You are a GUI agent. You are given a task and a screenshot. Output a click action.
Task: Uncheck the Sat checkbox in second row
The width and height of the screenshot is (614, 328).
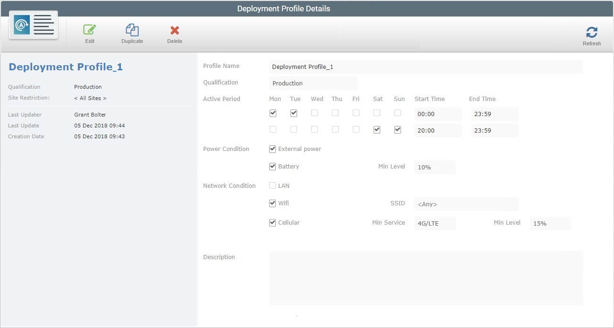pyautogui.click(x=377, y=129)
